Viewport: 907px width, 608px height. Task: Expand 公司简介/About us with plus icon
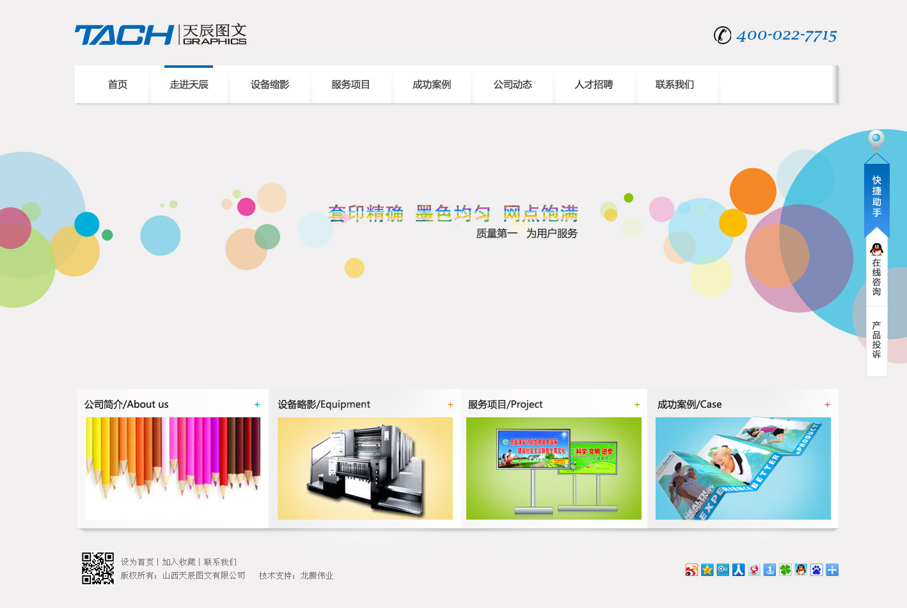[257, 404]
